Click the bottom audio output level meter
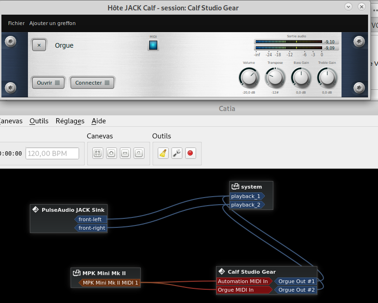378x303 pixels. 288,48
